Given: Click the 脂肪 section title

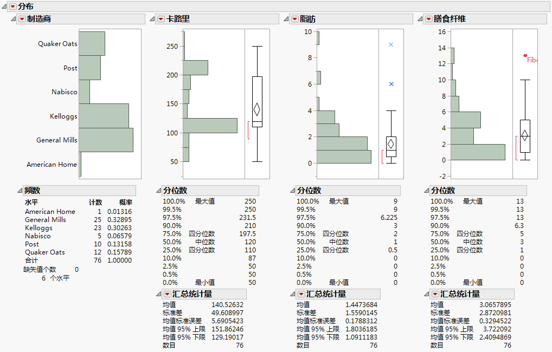Looking at the screenshot, I should (x=307, y=19).
